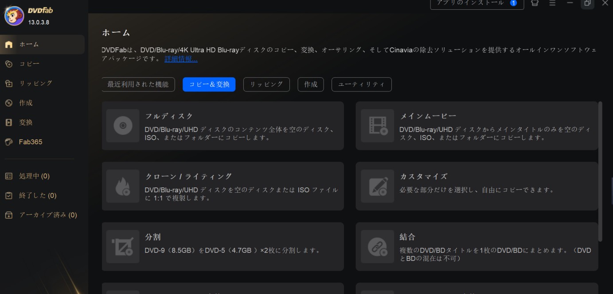The width and height of the screenshot is (613, 294).
Task: Click the 作成 icon in the sidebar
Action: 9,103
